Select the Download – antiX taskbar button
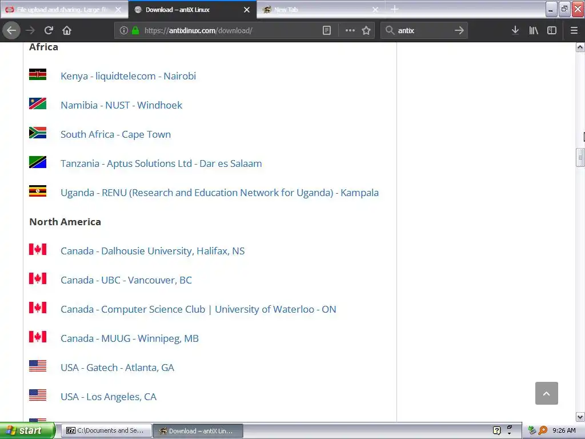The height and width of the screenshot is (439, 585). pyautogui.click(x=198, y=431)
